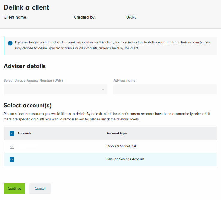Click the Accounts column header label
Image resolution: width=221 pixels, height=200 pixels.
click(x=24, y=133)
